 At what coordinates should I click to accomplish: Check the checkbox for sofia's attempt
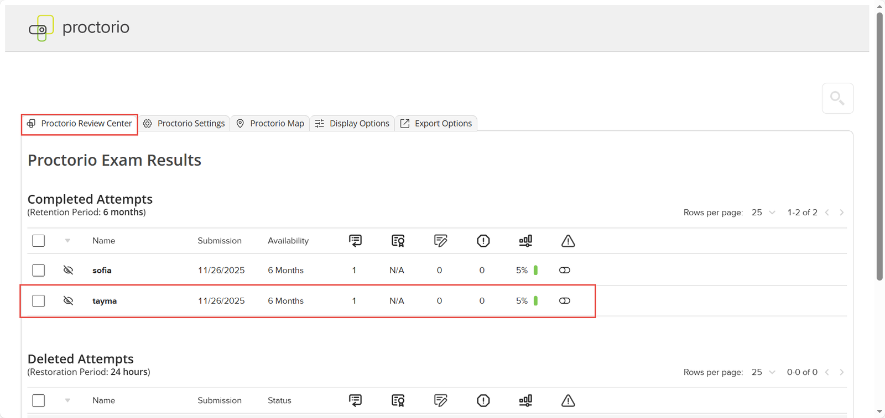[39, 270]
